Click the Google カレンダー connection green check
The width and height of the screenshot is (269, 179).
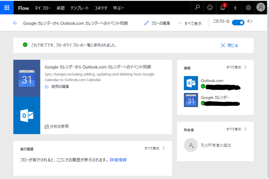click(x=203, y=103)
